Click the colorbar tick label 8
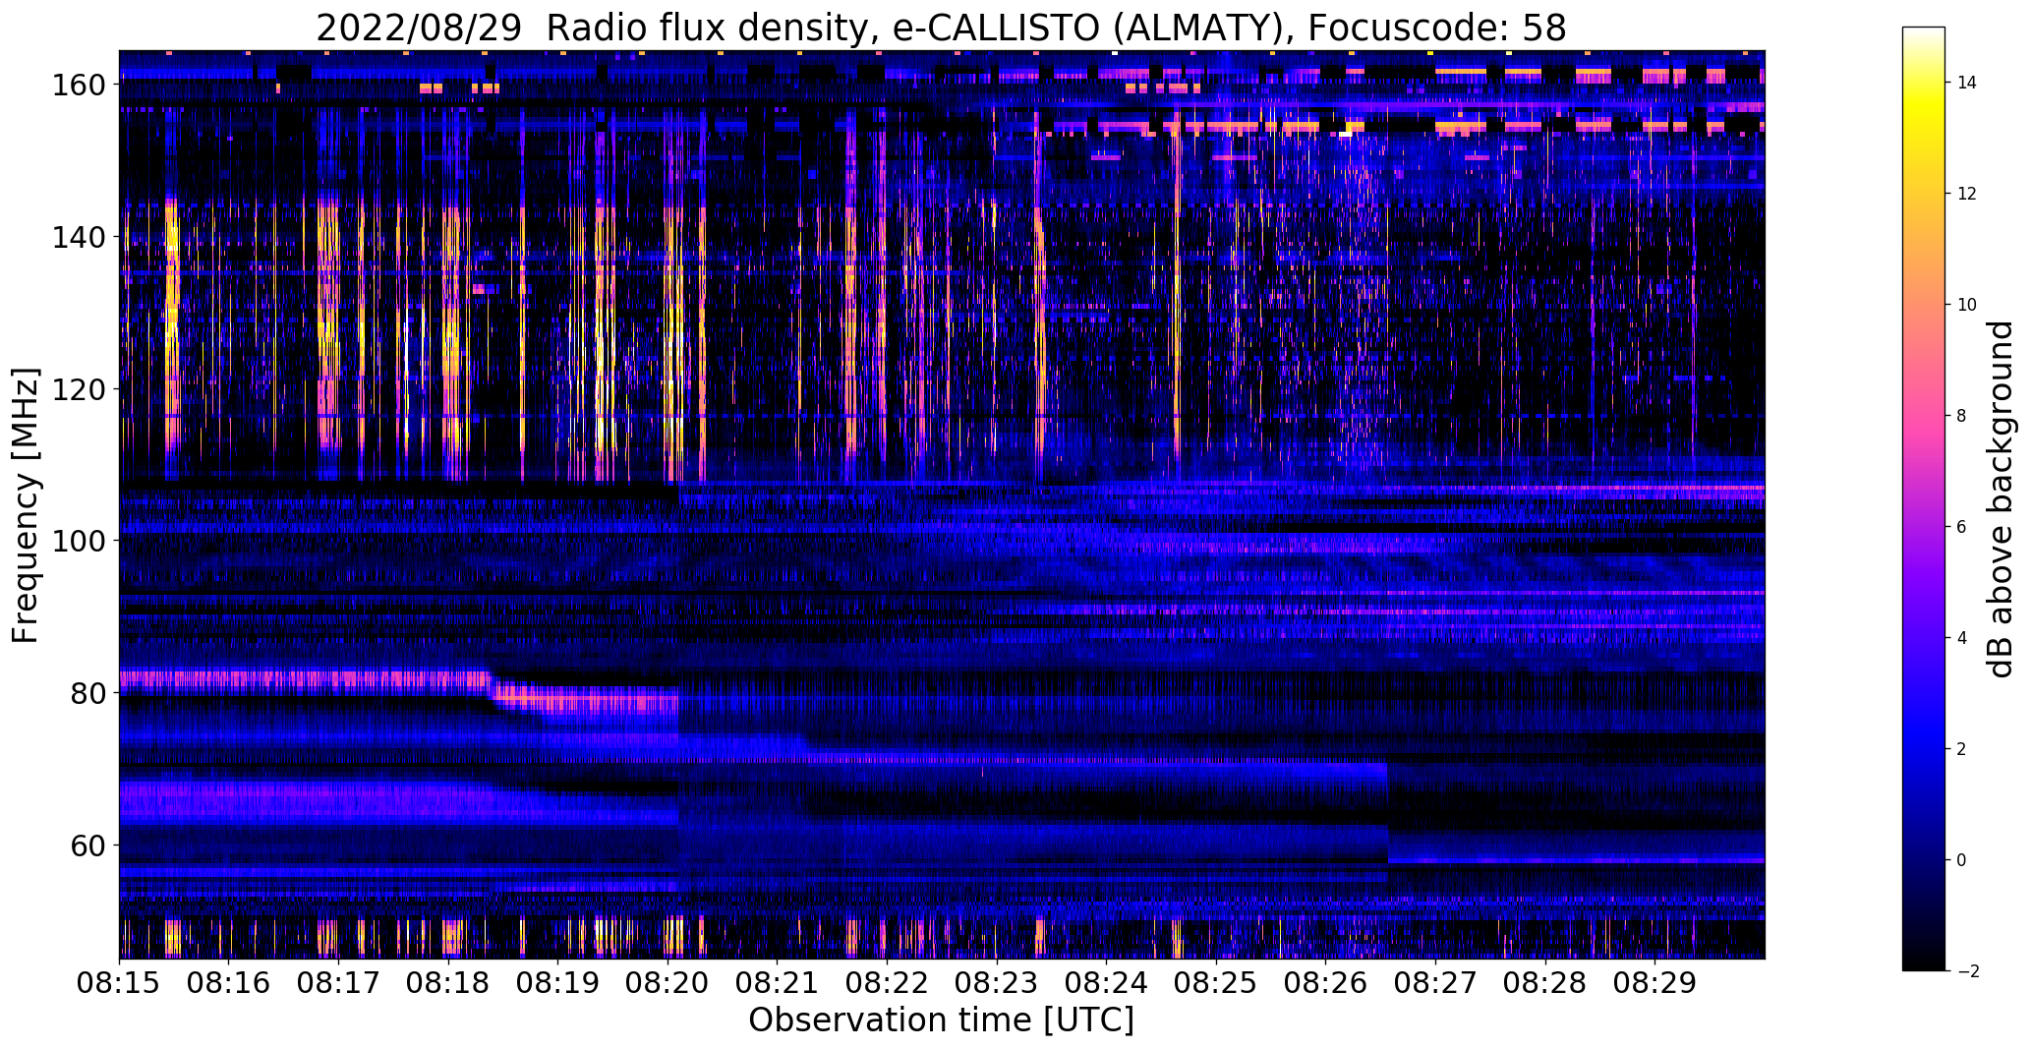The image size is (2031, 1049). coord(1962,416)
